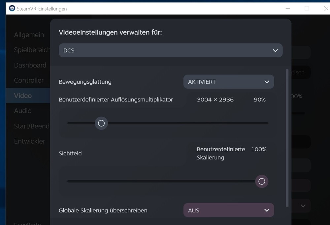This screenshot has height=225, width=330.
Task: Switch to the Spielbereich tab
Action: (32, 50)
